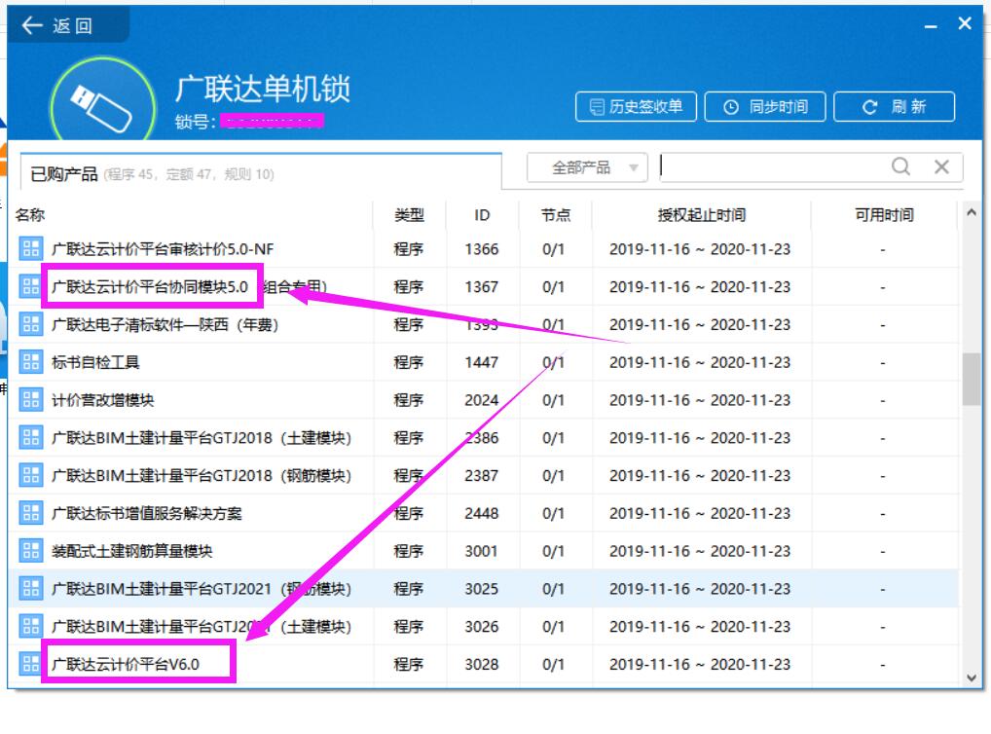Sync the time with 同步时间

pyautogui.click(x=765, y=106)
